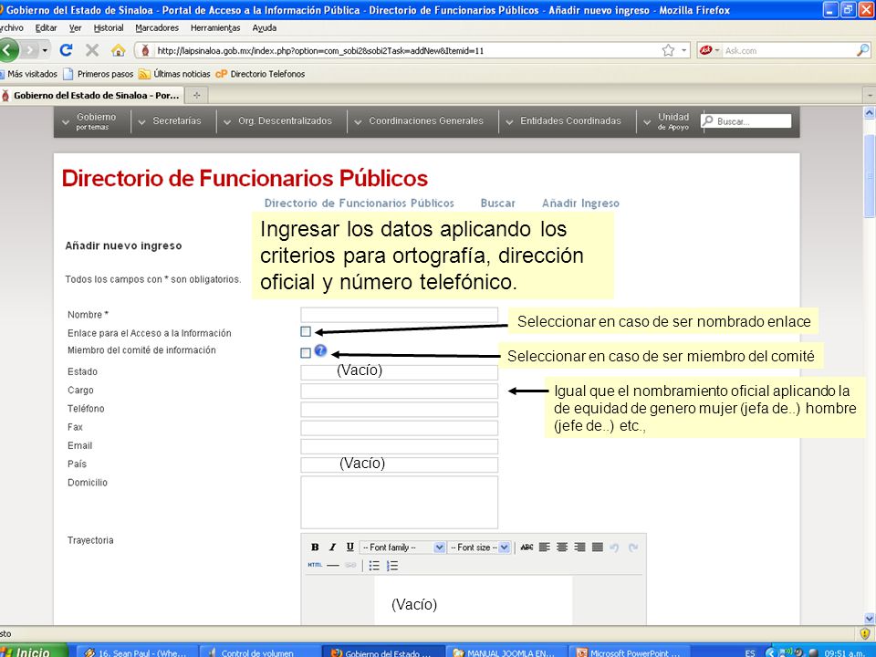
Task: Justify text in Trayectoria editor
Action: [597, 547]
